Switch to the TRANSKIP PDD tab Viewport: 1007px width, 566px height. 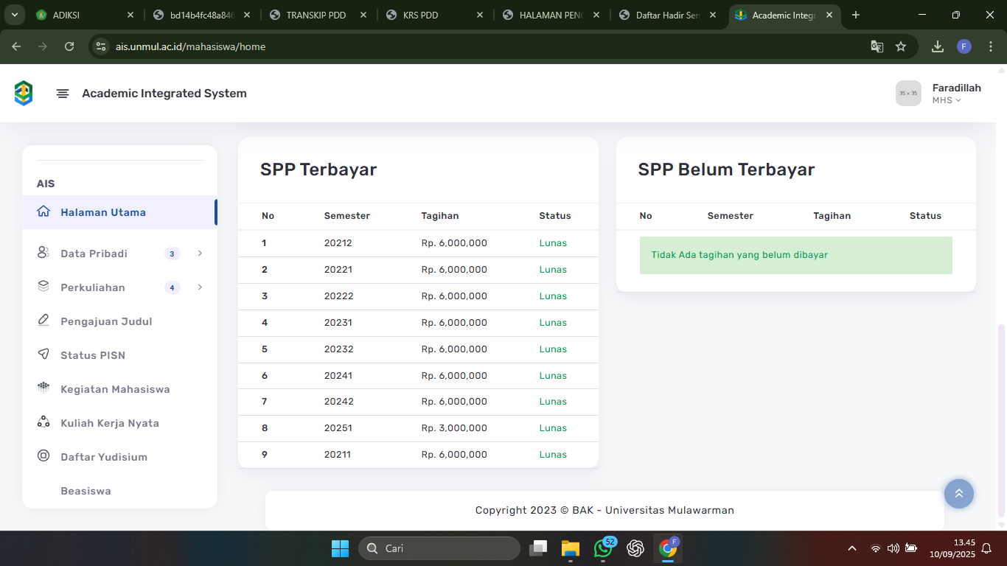(316, 15)
